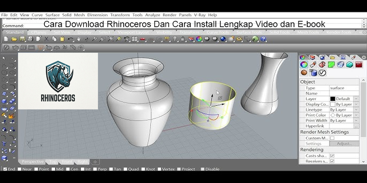Open Options with the yellow gear icon
Screen dimensions: 367x183
tap(239, 39)
